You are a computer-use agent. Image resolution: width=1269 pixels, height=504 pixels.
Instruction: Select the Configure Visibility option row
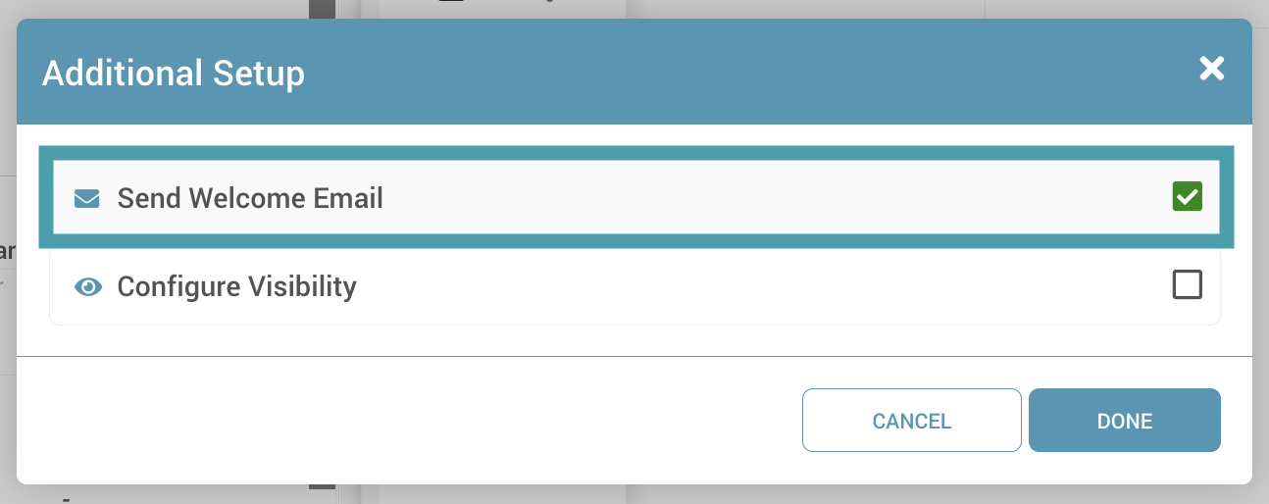coord(634,286)
